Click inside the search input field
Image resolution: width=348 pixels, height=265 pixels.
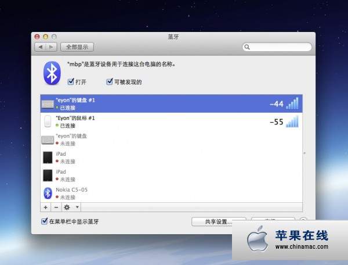[x=280, y=47]
